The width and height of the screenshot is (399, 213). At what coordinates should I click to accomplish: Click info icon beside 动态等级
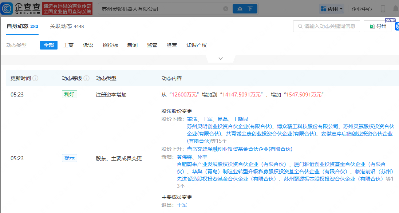86,78
